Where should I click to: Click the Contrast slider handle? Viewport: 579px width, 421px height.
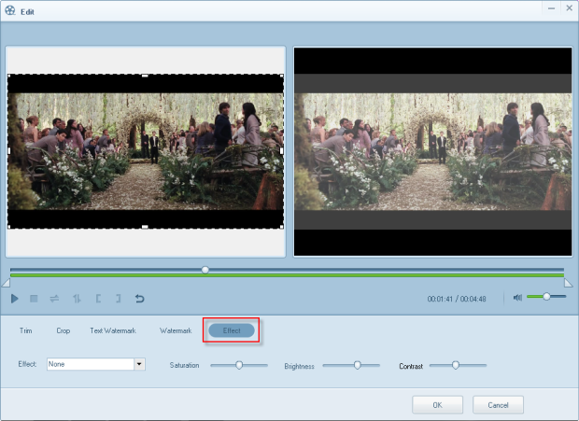point(456,365)
